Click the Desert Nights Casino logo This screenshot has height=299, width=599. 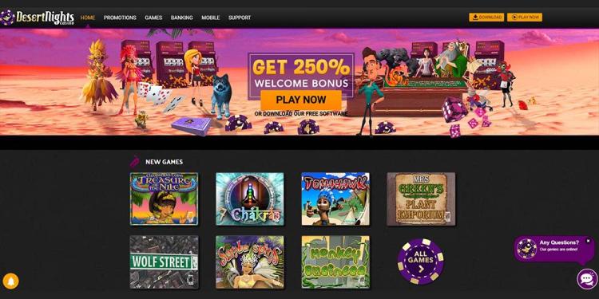pyautogui.click(x=38, y=18)
